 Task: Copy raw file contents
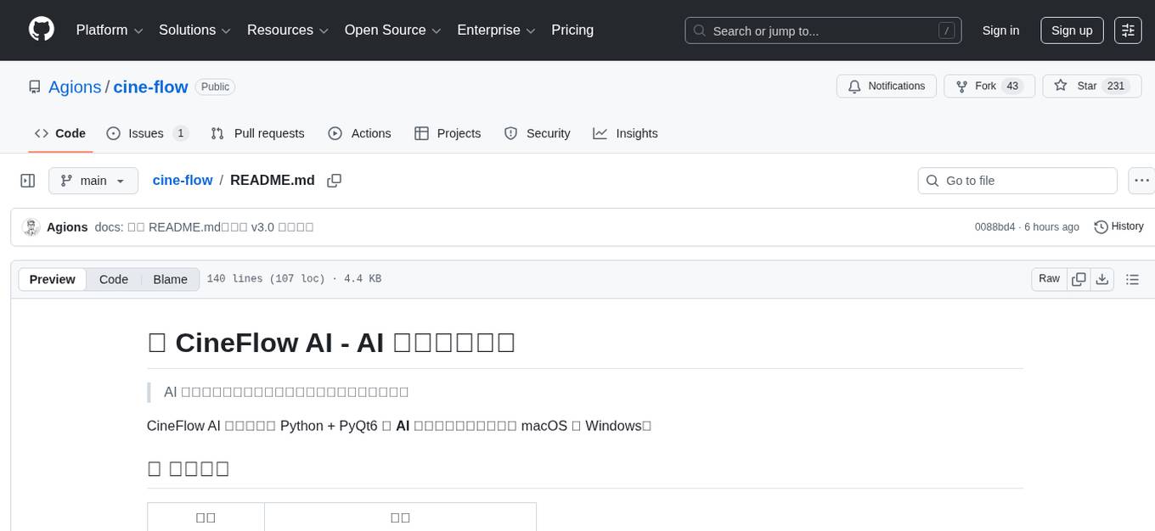click(x=1079, y=279)
